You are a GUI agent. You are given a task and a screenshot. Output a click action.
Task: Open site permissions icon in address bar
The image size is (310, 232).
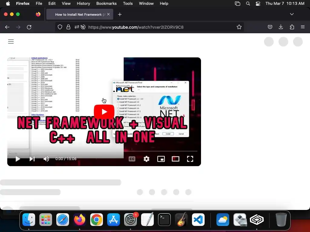(77, 27)
